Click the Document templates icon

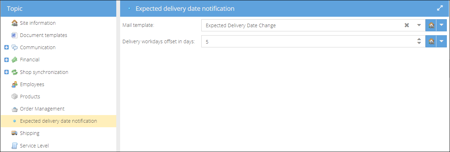click(14, 35)
